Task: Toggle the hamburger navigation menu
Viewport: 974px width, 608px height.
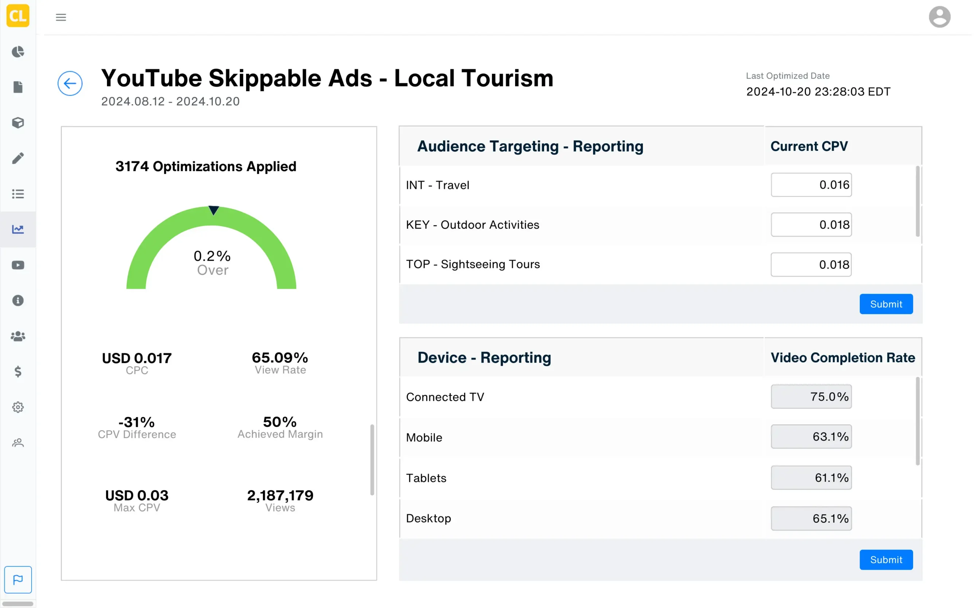Action: tap(61, 17)
